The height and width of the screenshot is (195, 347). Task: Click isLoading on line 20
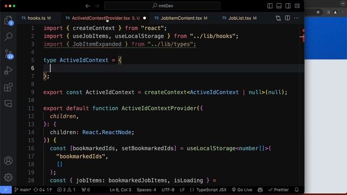coord(188,180)
